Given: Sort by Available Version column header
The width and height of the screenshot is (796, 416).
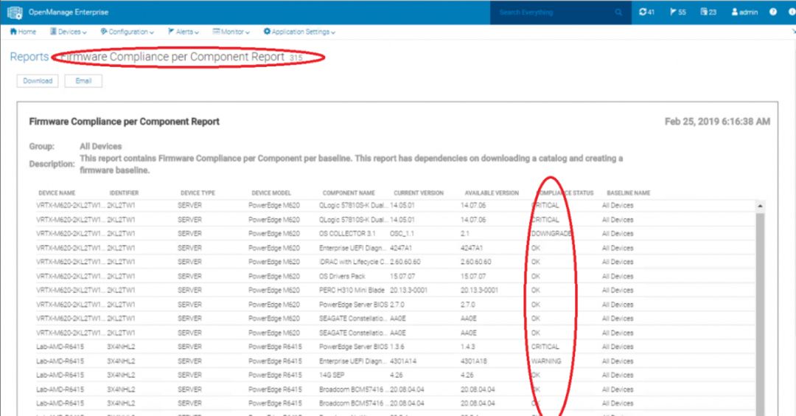Looking at the screenshot, I should click(x=492, y=193).
